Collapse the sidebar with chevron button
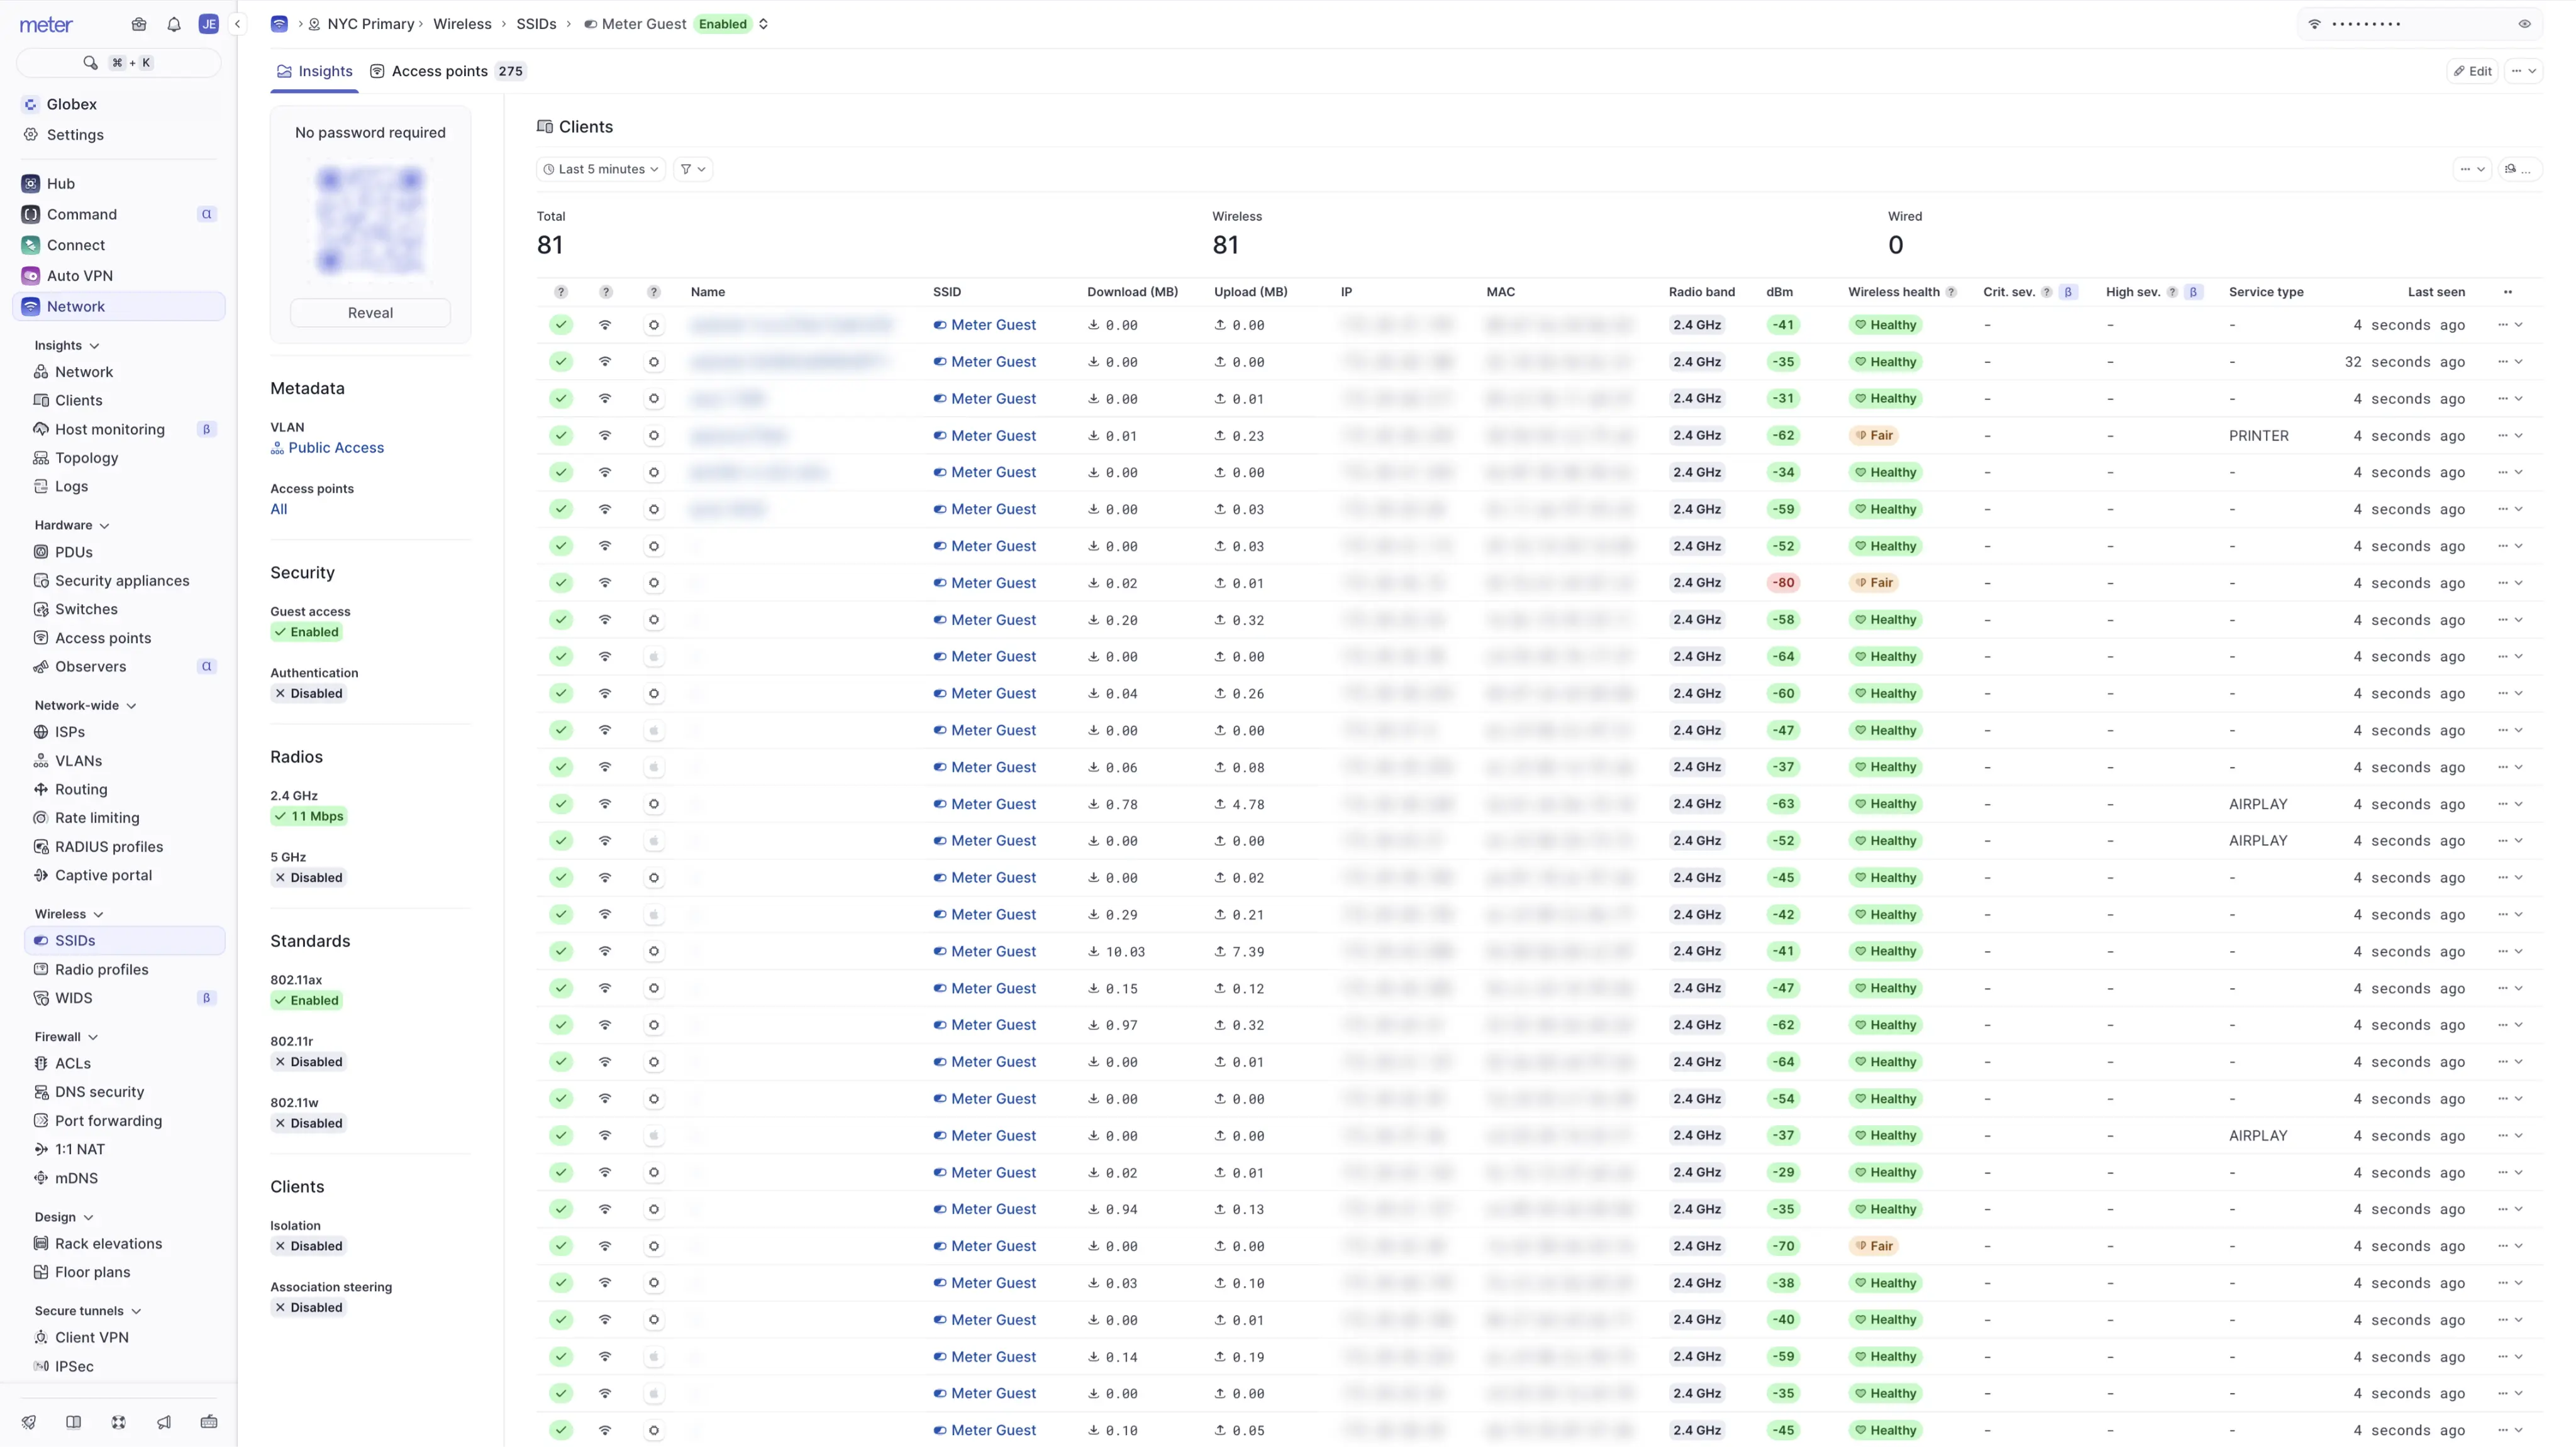2576x1447 pixels. click(x=237, y=24)
